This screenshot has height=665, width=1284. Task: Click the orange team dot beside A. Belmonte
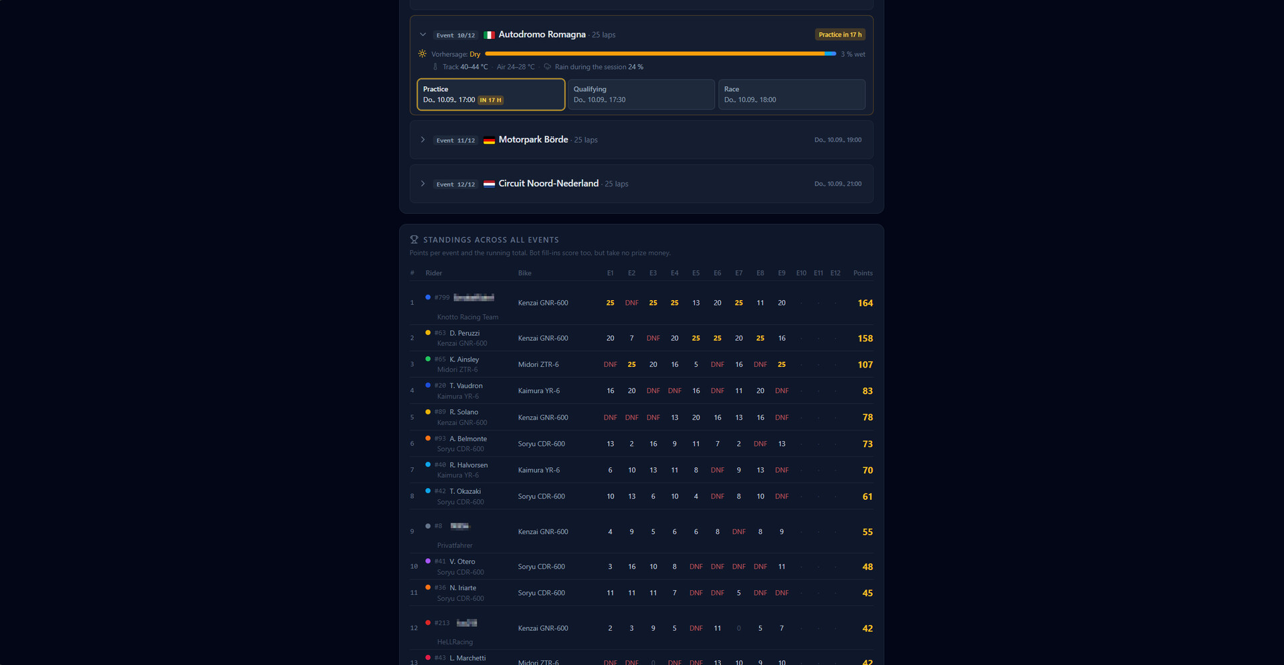428,438
